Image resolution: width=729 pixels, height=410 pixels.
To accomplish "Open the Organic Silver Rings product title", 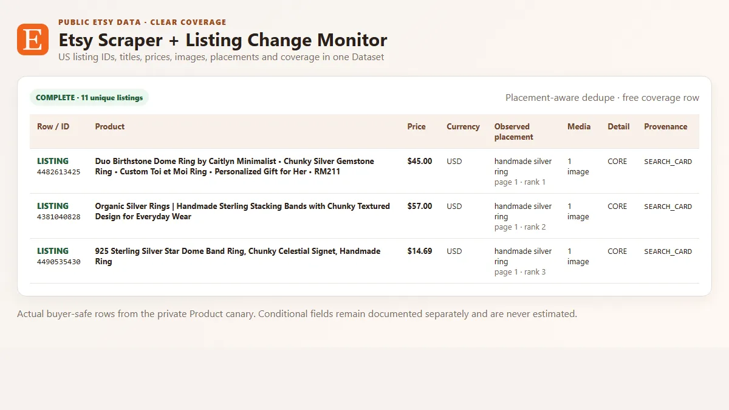I will [242, 211].
